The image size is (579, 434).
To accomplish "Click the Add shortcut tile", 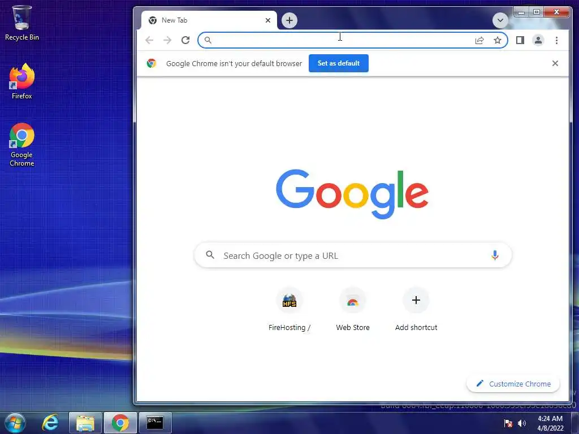I will pyautogui.click(x=416, y=309).
